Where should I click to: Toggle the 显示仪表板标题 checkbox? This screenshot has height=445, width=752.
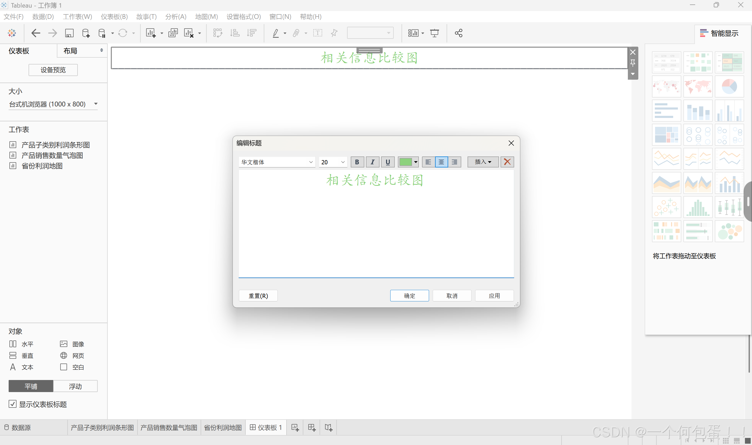click(13, 404)
